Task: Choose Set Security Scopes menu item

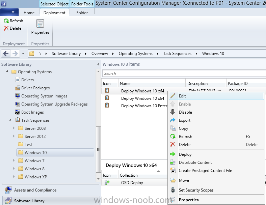Action: coord(216,190)
